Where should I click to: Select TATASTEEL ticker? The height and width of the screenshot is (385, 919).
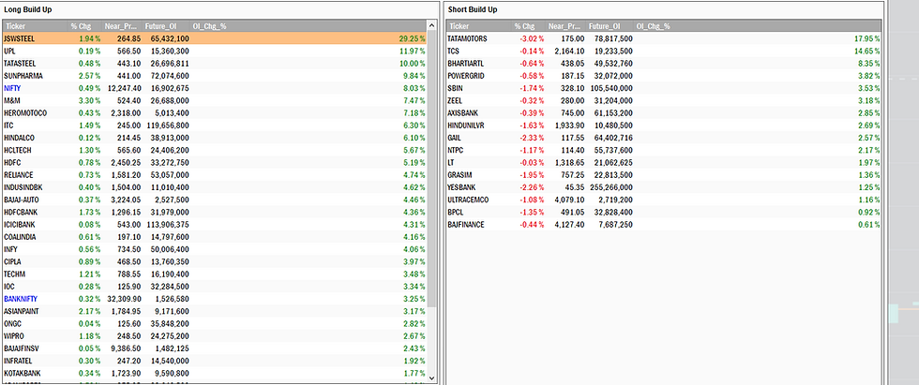pos(19,63)
